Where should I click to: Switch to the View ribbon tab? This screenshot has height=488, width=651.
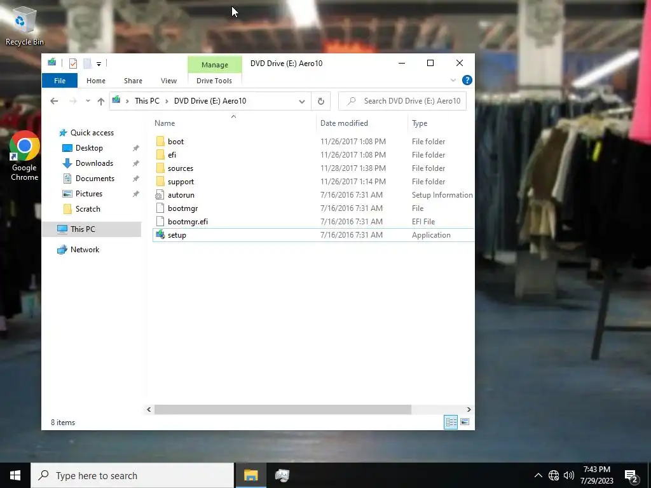168,81
